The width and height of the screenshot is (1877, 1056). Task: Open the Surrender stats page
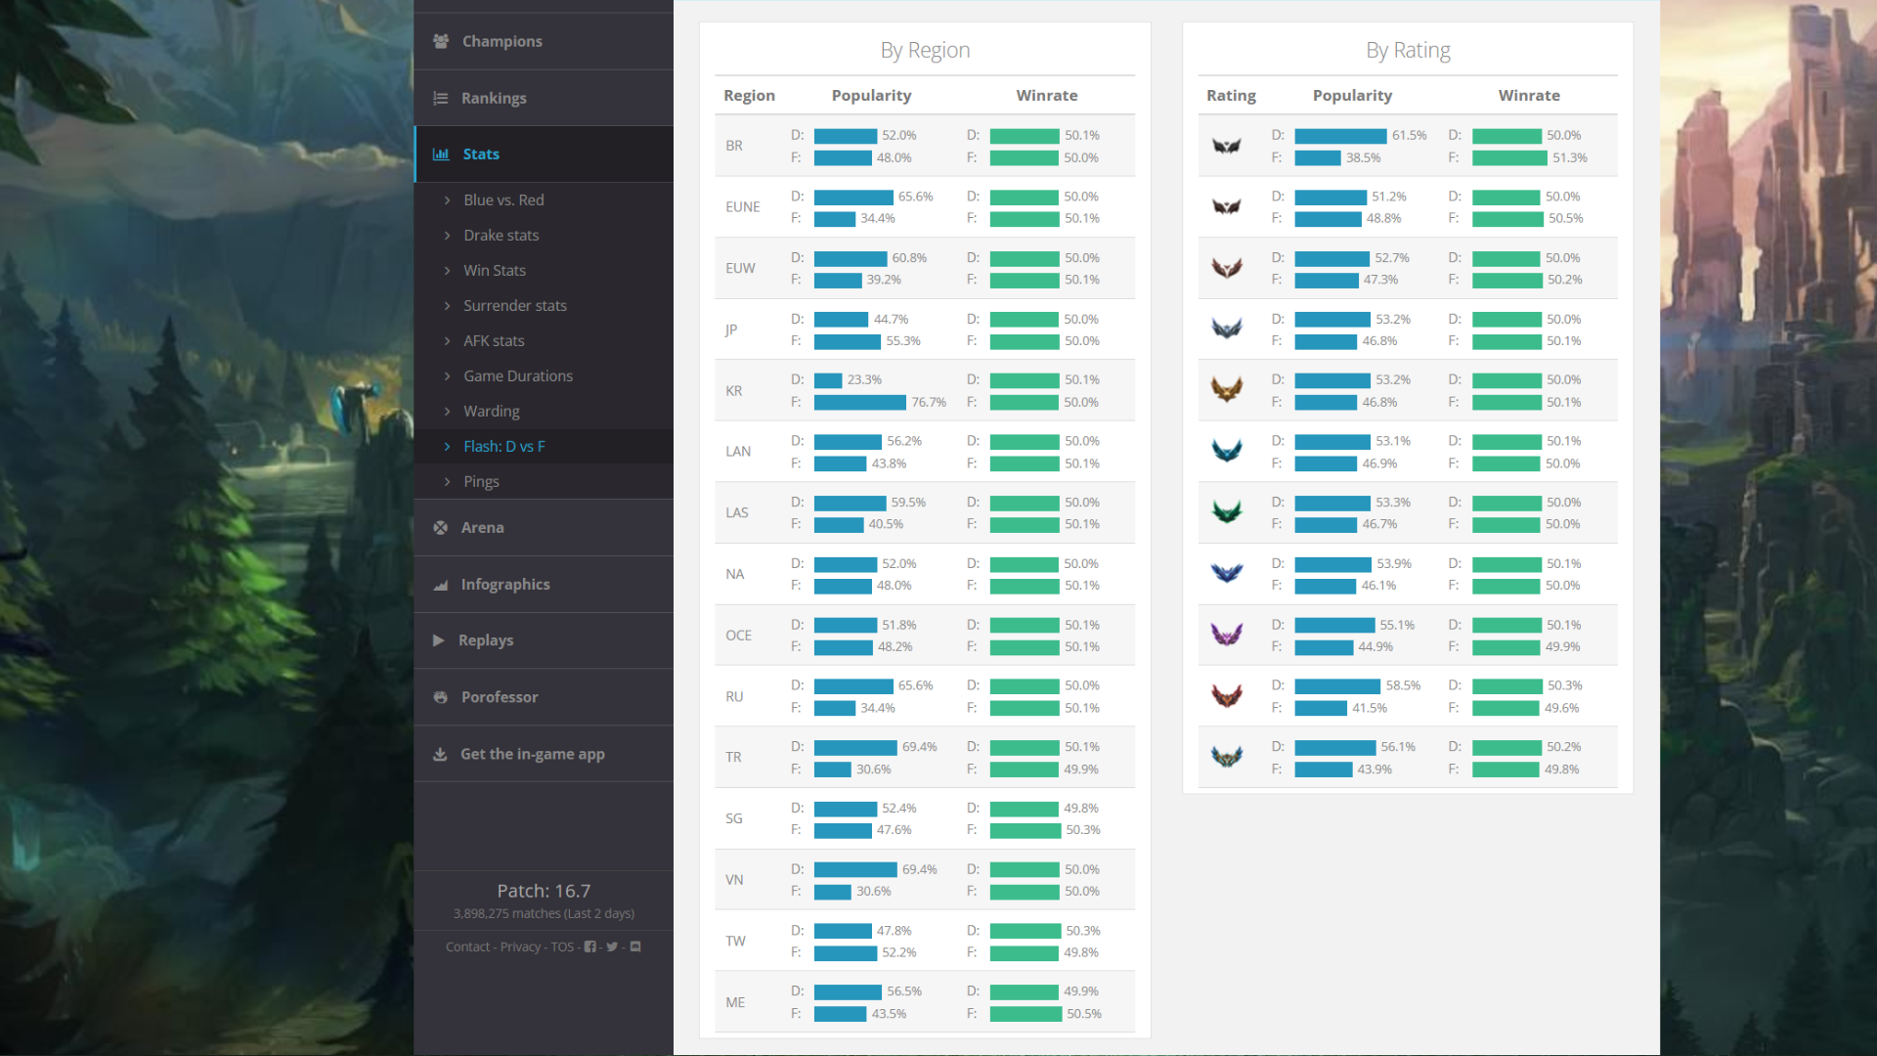click(x=514, y=306)
